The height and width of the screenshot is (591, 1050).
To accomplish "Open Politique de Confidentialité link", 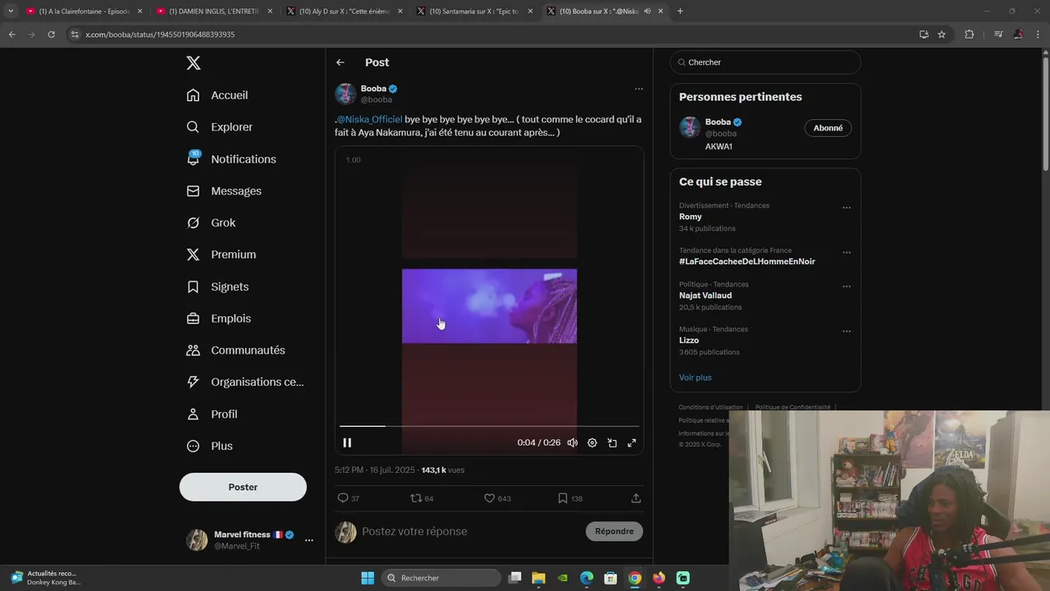I will (x=792, y=407).
